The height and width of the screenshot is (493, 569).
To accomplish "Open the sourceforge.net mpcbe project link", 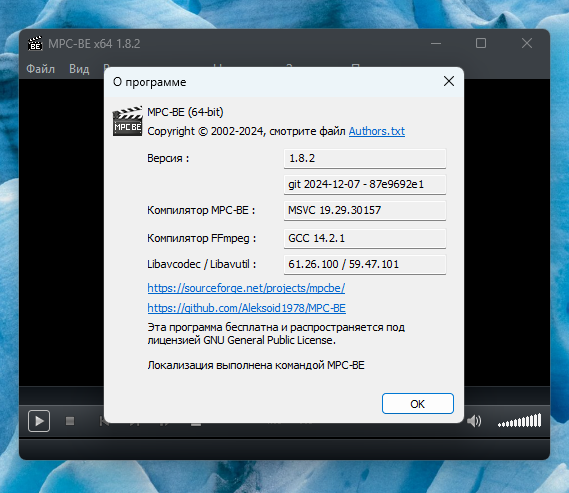I will [x=246, y=288].
